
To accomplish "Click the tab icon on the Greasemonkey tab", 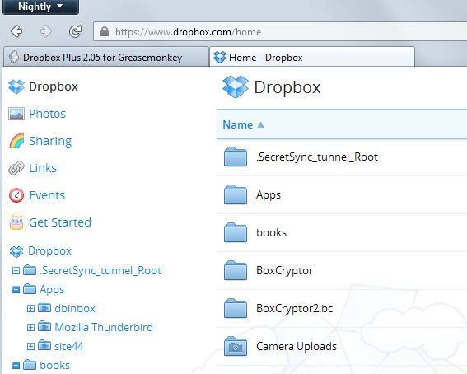I will [13, 57].
